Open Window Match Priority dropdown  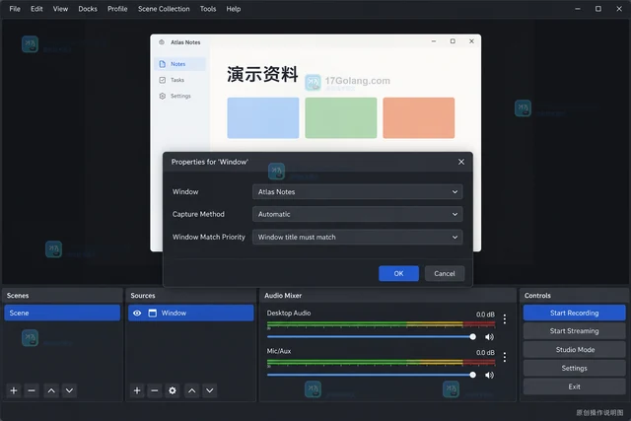[357, 237]
